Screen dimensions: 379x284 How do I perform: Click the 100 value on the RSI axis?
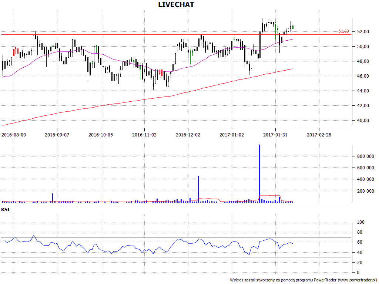click(x=360, y=222)
